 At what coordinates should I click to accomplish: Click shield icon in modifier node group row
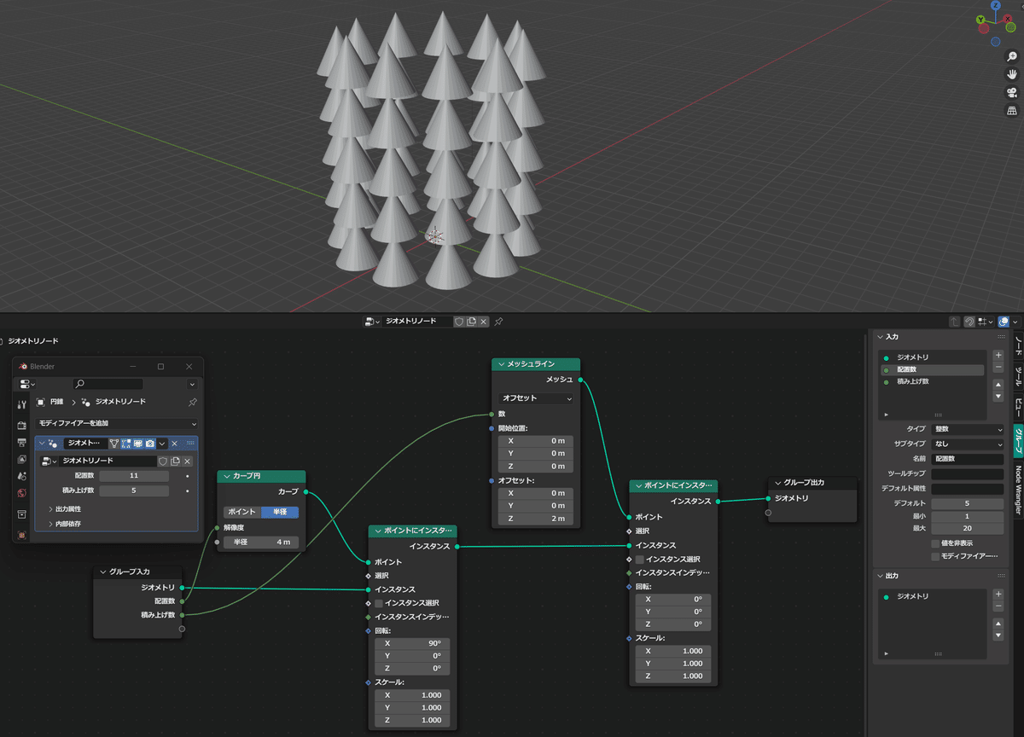(163, 461)
